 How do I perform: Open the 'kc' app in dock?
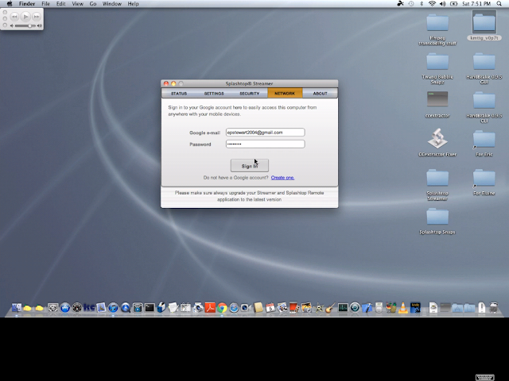pyautogui.click(x=89, y=307)
